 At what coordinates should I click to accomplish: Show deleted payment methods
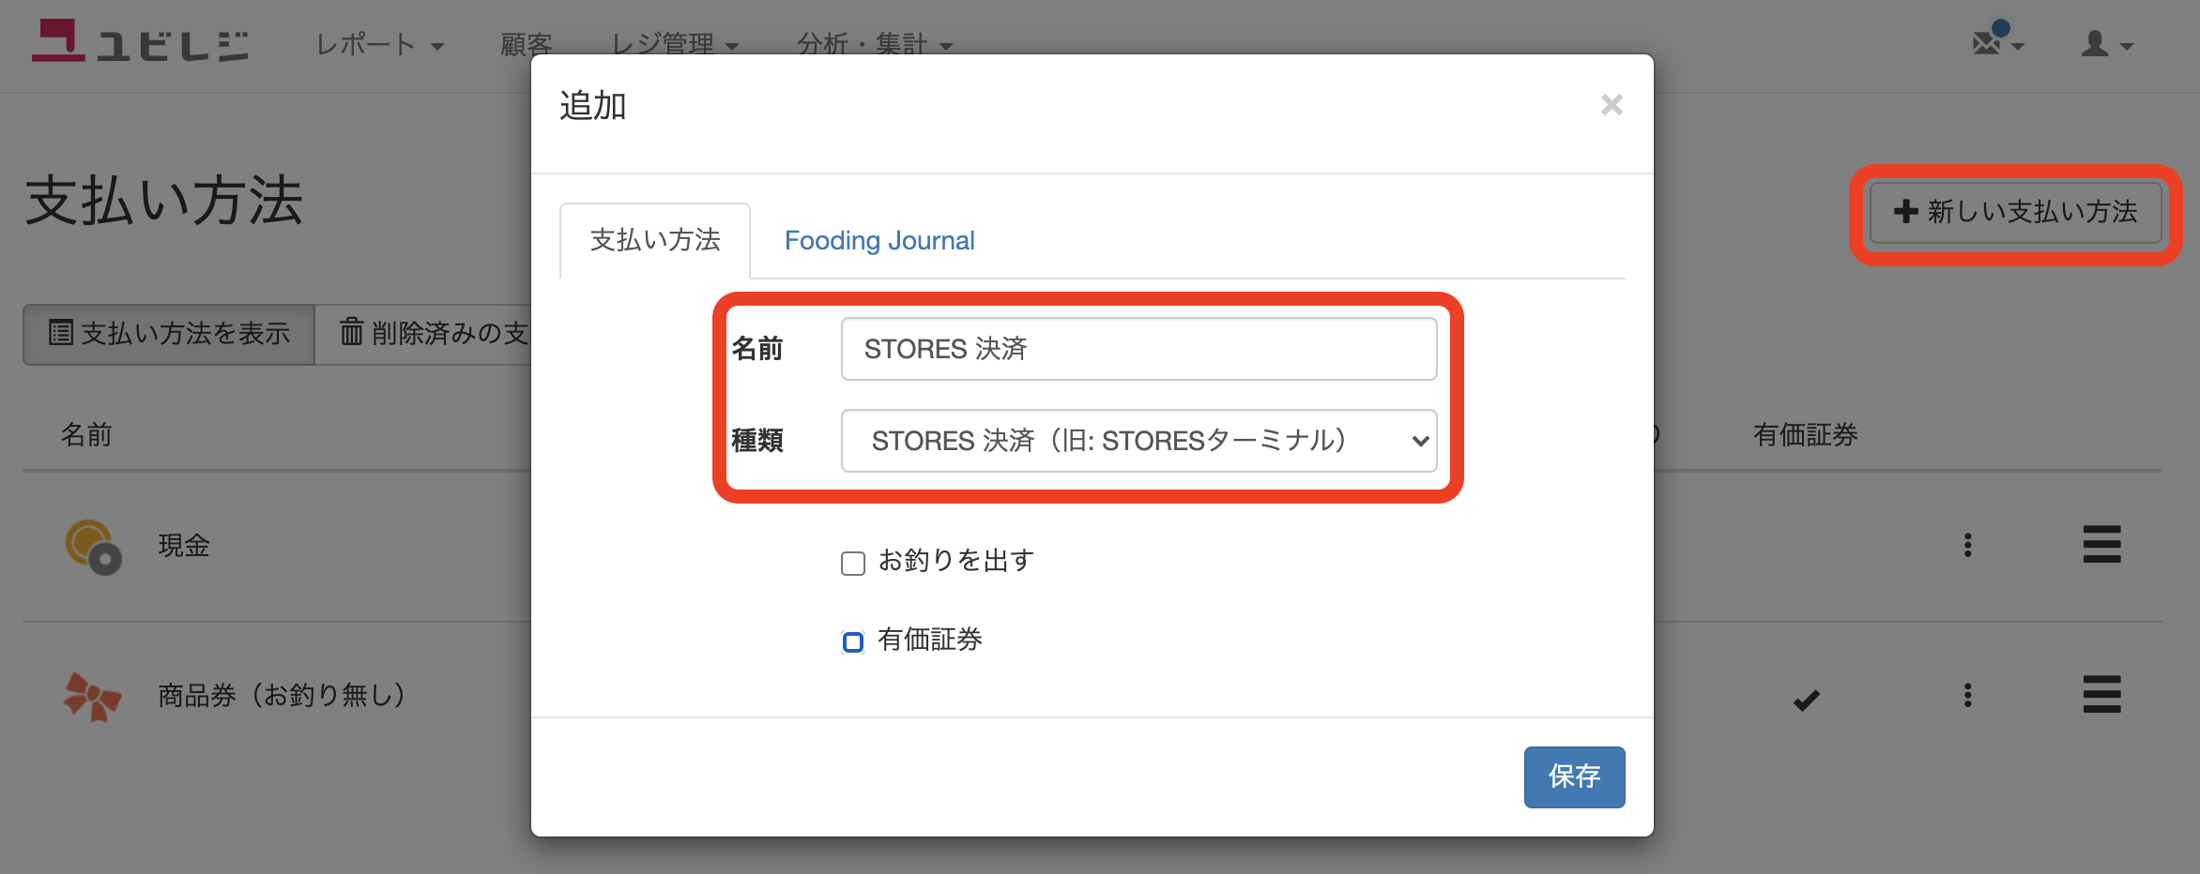424,334
